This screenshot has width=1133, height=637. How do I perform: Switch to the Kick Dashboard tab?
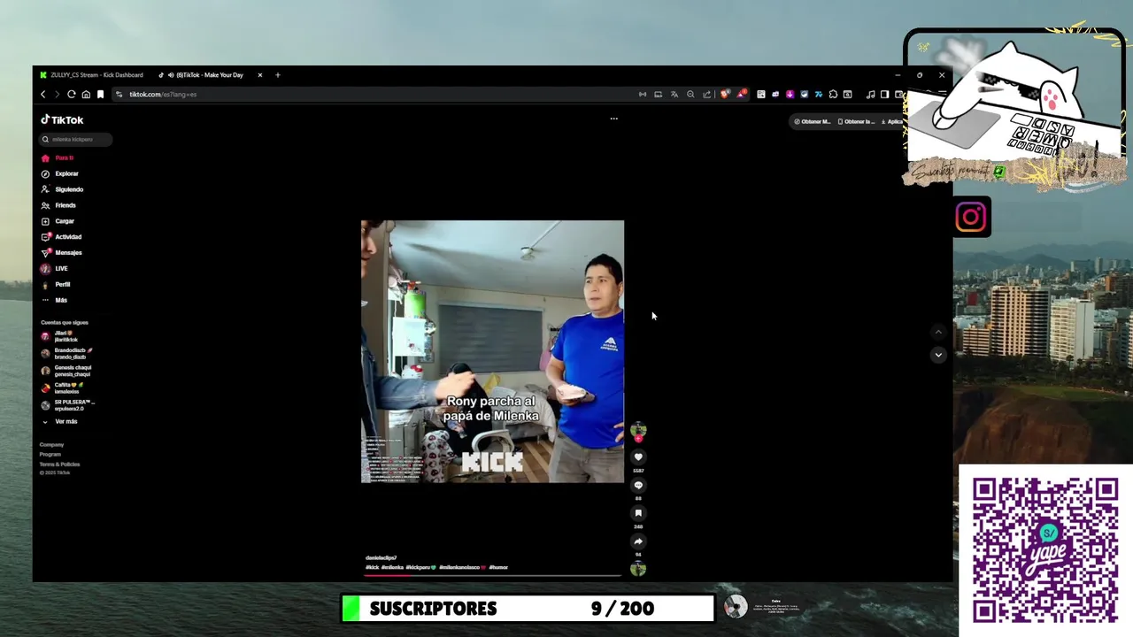coord(92,75)
